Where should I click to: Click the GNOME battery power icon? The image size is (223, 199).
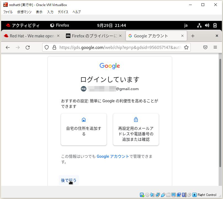coord(215,25)
